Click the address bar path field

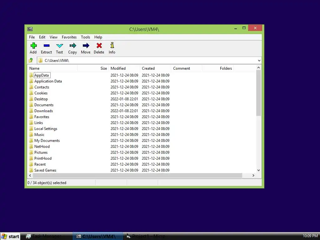point(149,61)
